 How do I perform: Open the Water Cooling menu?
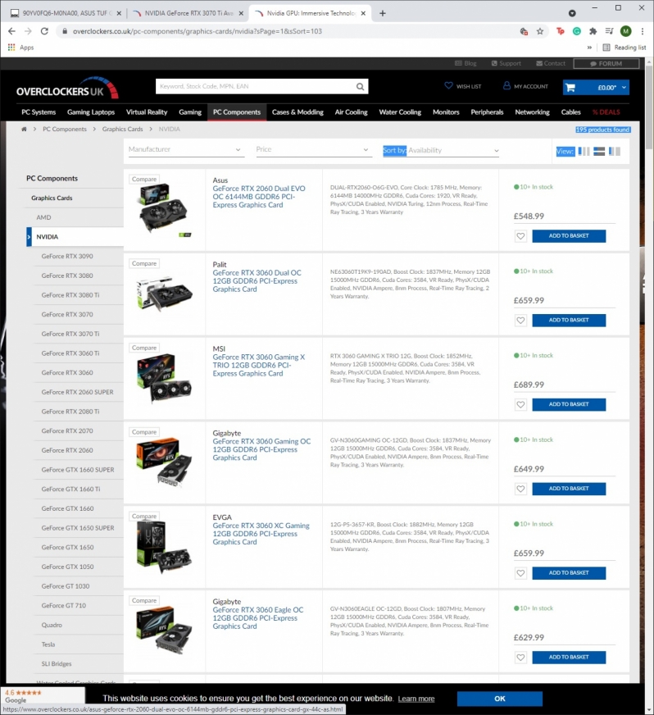pos(400,112)
